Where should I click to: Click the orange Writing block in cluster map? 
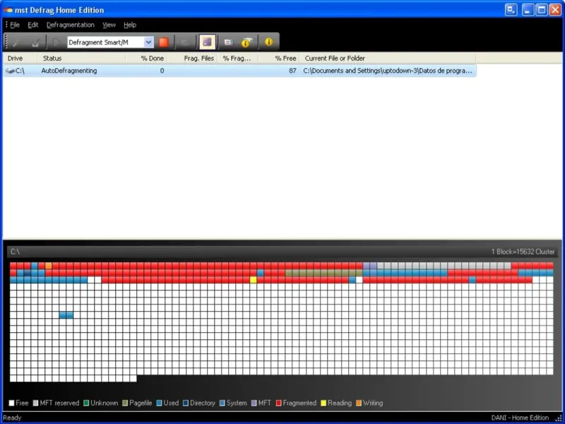coord(49,266)
